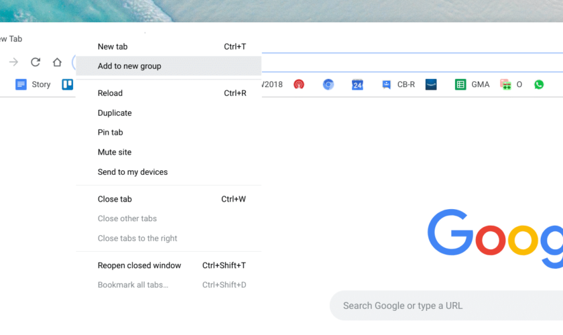Open the red podcast bookmark icon
Screen dimensions: 563x335
coord(299,84)
